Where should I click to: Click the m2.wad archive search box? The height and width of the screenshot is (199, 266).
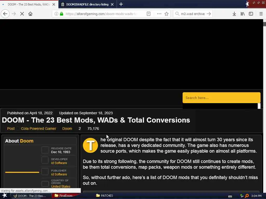(x=193, y=14)
